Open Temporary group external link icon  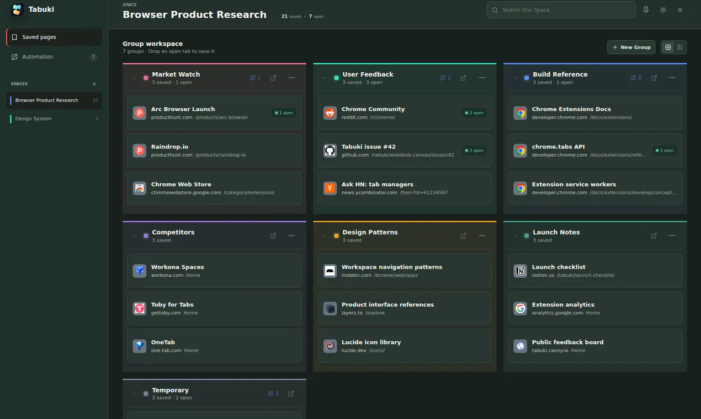(291, 394)
